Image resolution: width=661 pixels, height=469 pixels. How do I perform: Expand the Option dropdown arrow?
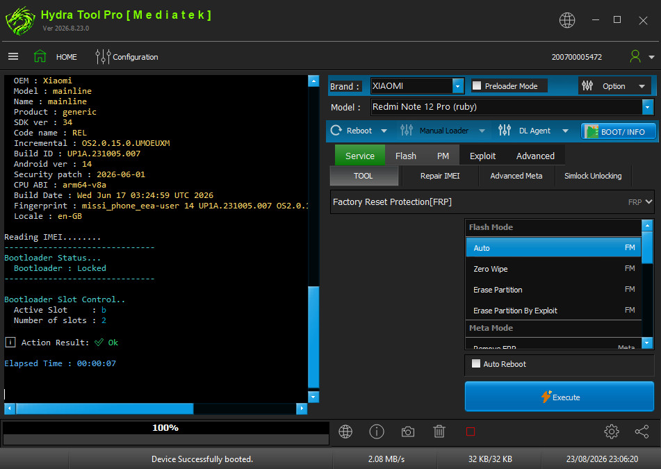(x=642, y=86)
